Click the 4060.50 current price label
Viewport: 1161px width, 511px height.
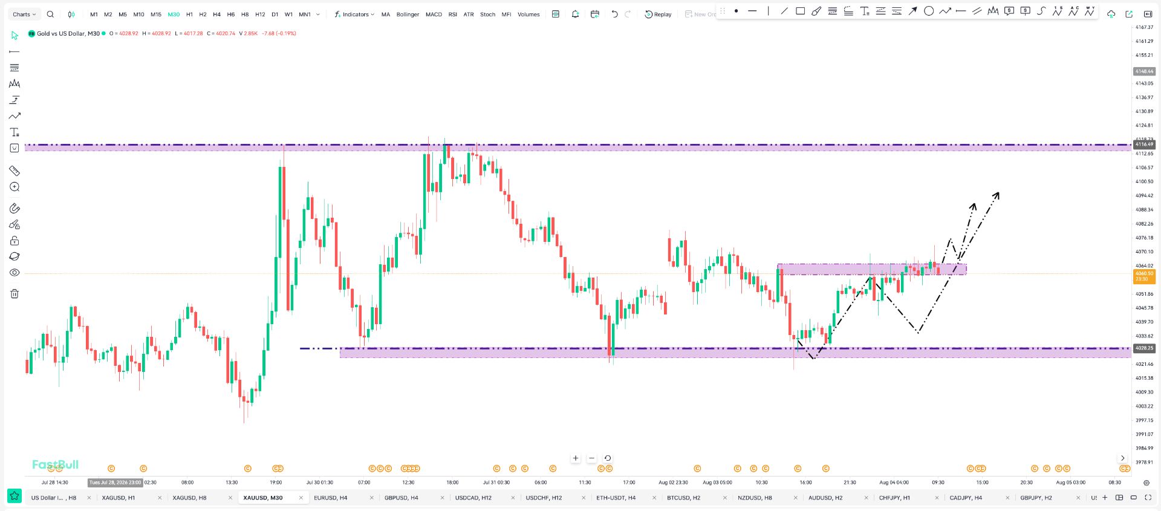[1144, 276]
